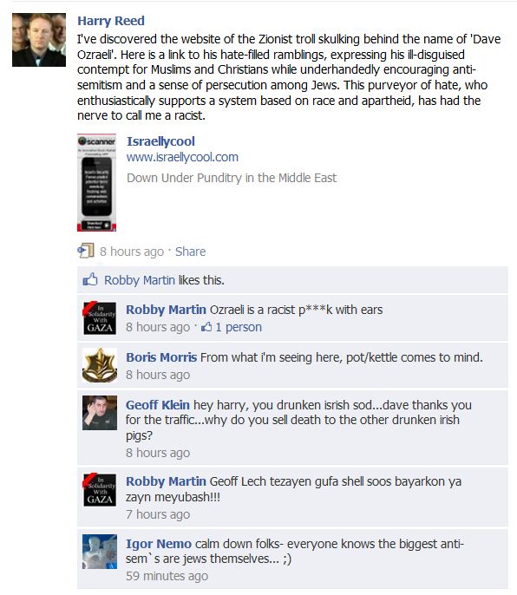Image resolution: width=517 pixels, height=595 pixels.
Task: Open Geoff Klein's profile picture
Action: [100, 413]
